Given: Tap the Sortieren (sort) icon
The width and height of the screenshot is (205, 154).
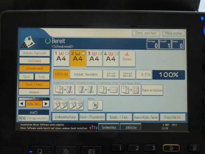Looking at the screenshot, I should coord(59,105).
